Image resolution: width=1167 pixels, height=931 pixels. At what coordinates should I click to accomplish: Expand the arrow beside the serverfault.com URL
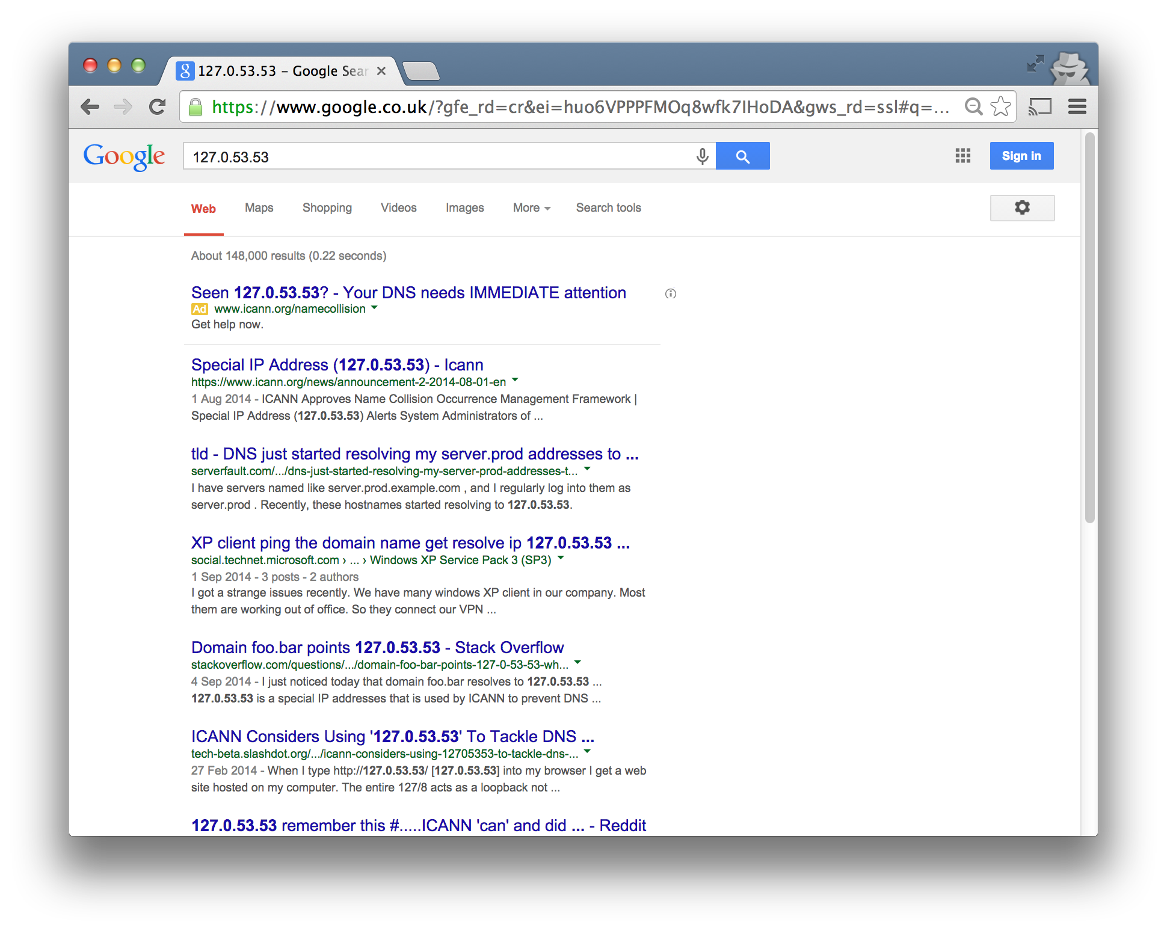click(x=588, y=470)
